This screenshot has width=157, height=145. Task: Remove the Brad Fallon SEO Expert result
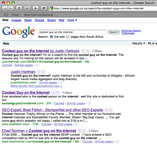click(x=111, y=110)
